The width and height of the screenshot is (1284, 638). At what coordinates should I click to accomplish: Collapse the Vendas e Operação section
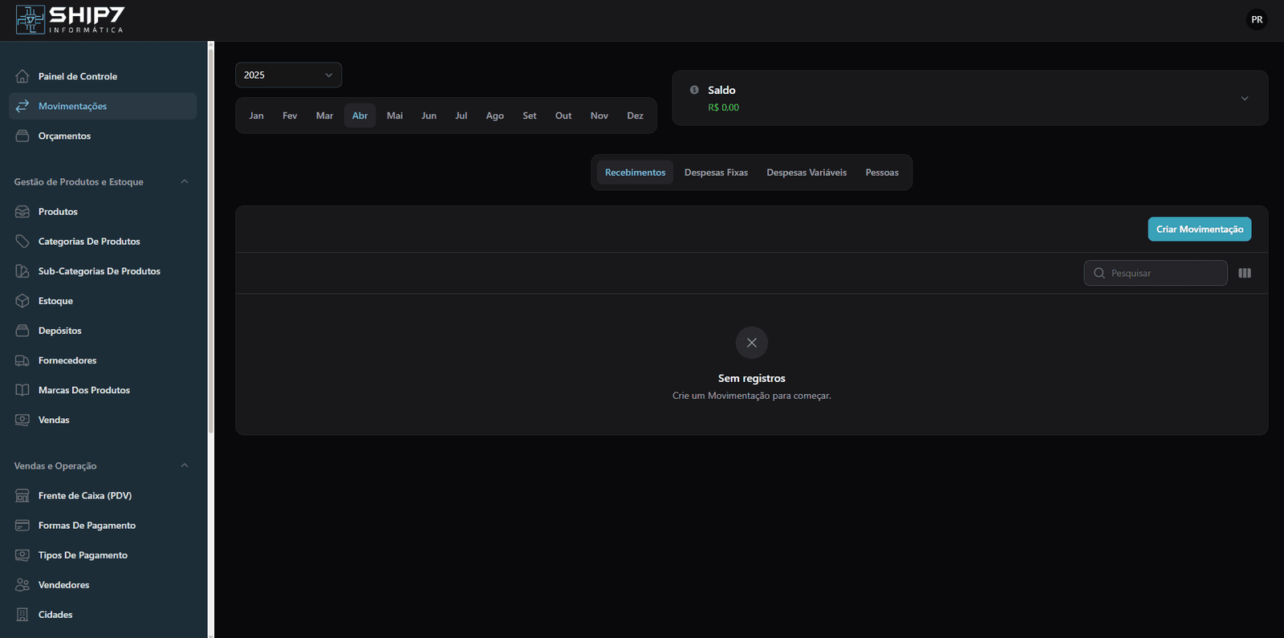(185, 465)
